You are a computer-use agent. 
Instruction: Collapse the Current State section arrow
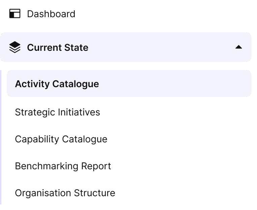pyautogui.click(x=238, y=47)
